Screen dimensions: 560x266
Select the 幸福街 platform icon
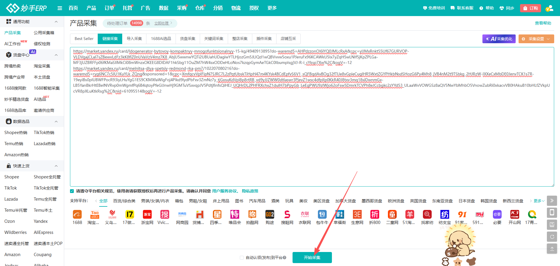point(340,215)
